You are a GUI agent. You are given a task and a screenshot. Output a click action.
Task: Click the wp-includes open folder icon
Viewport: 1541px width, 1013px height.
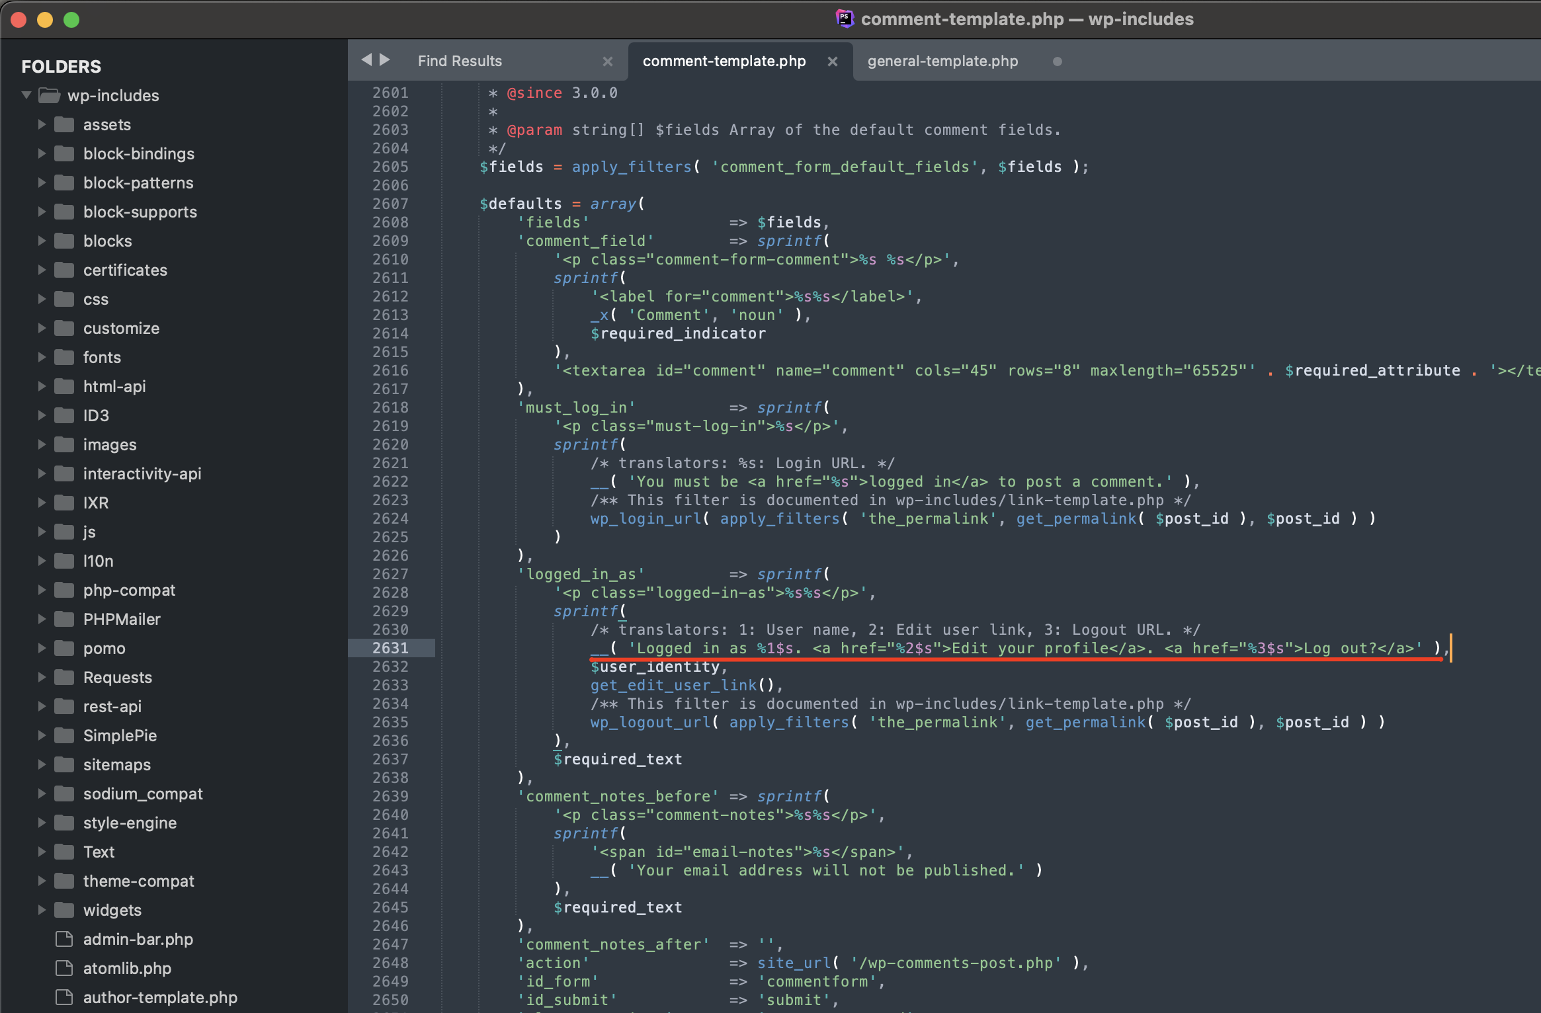(x=50, y=95)
